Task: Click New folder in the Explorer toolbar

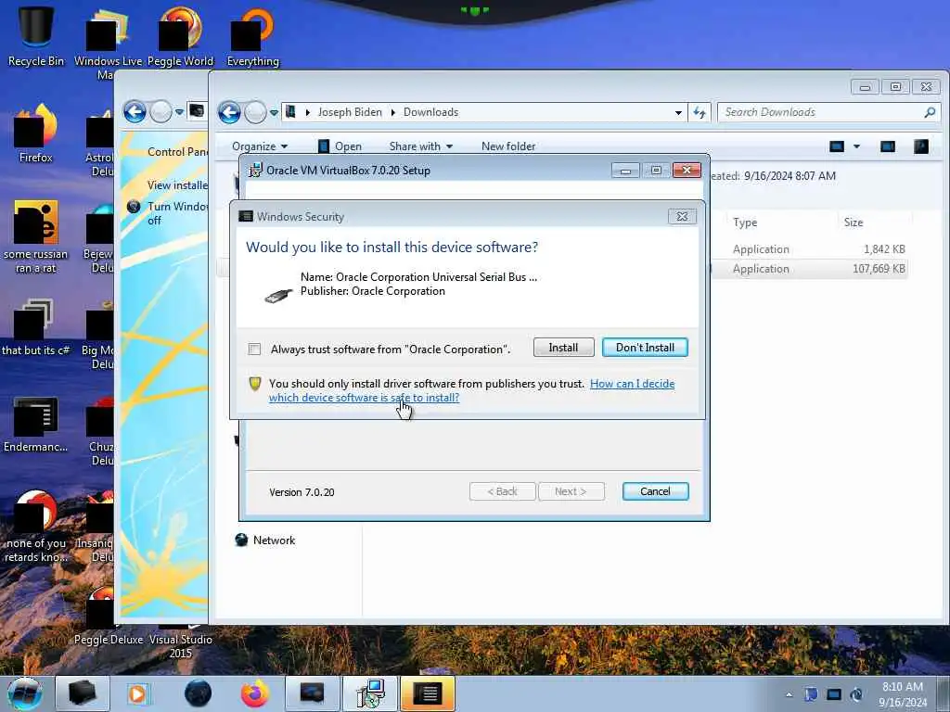Action: click(508, 146)
